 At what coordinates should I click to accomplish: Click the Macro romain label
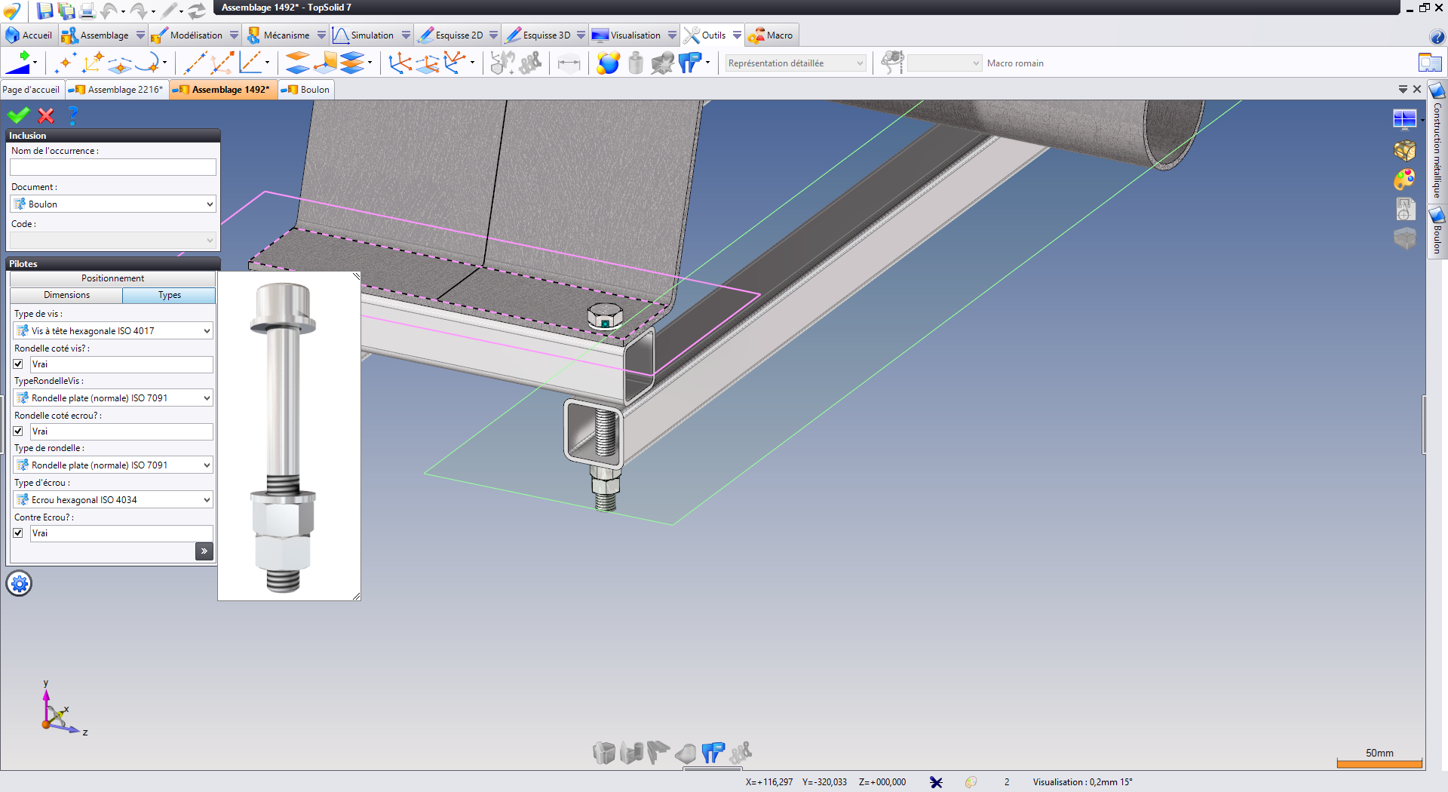tap(1015, 63)
